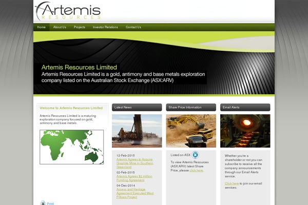308x205 pixels.
Task: Click the Print link
Action: 50,203
